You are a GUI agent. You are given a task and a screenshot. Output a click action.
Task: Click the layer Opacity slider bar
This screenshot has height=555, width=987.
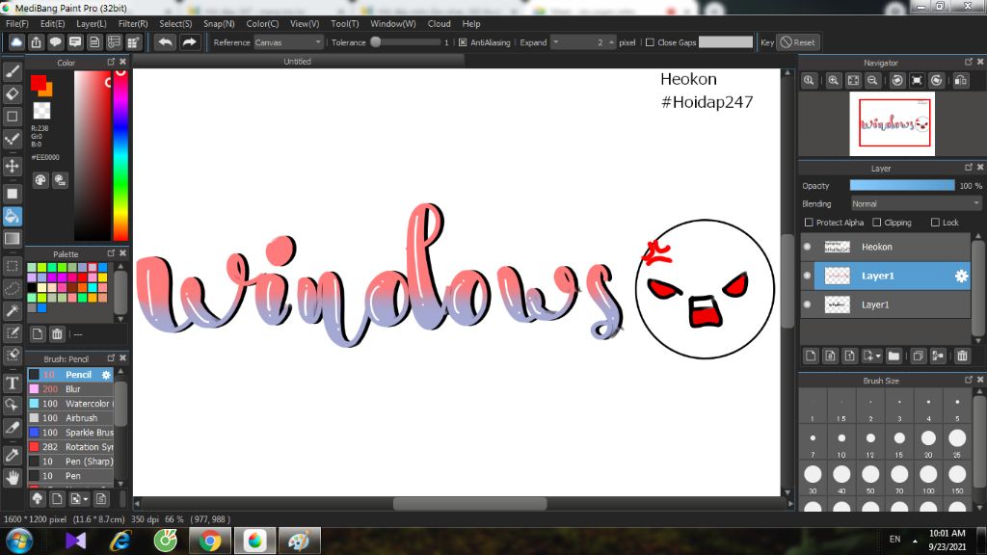[x=902, y=185]
